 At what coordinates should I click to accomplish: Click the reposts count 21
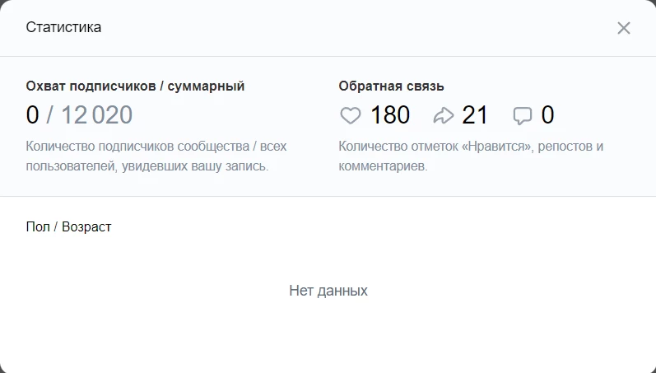point(475,115)
